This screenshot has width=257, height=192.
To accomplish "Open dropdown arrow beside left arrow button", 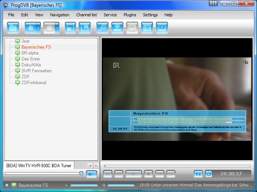I will [39, 28].
